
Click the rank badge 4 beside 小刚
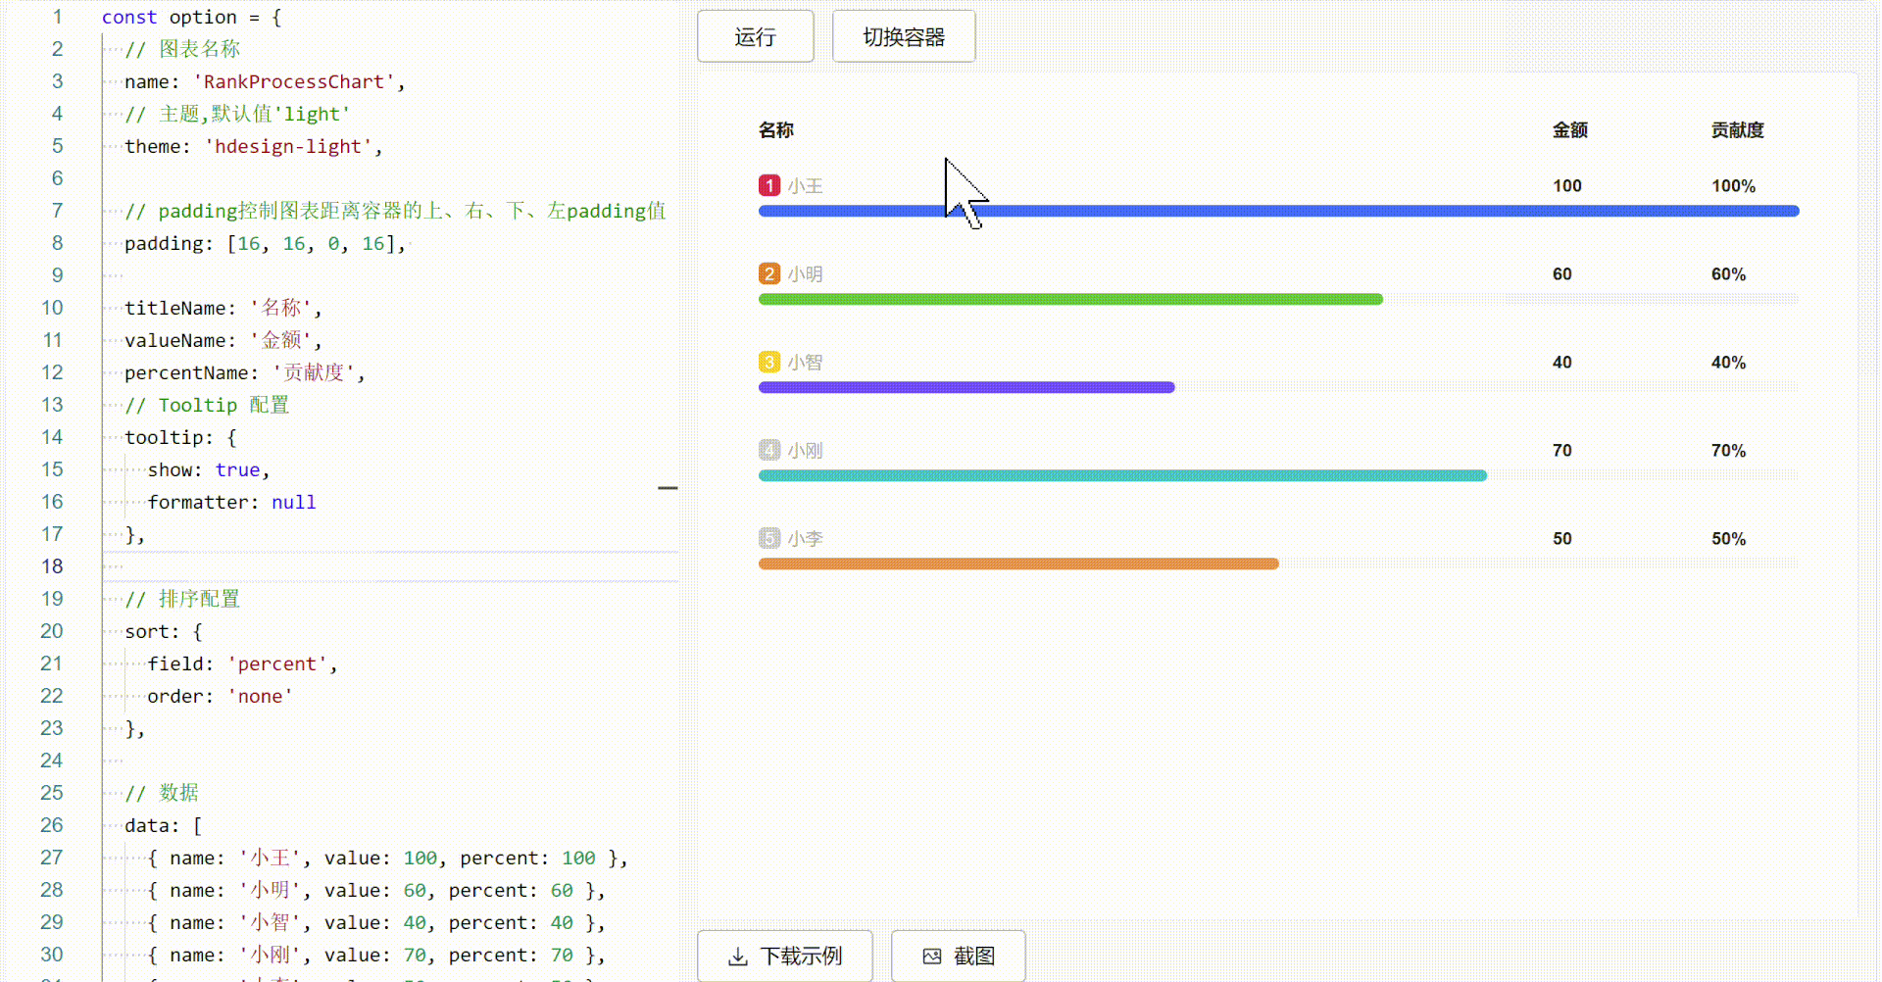769,450
